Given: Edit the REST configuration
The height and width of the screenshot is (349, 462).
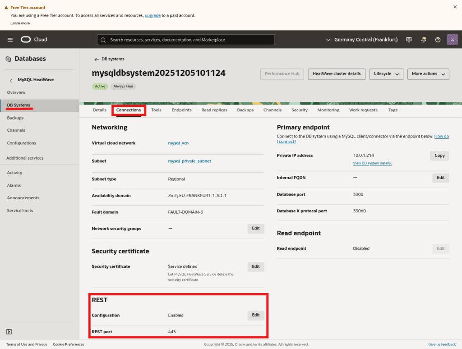Looking at the screenshot, I should [x=255, y=315].
